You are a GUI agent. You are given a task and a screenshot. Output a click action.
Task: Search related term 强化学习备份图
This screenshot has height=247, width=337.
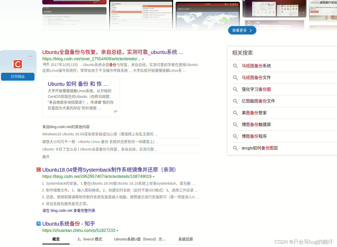pos(256,89)
